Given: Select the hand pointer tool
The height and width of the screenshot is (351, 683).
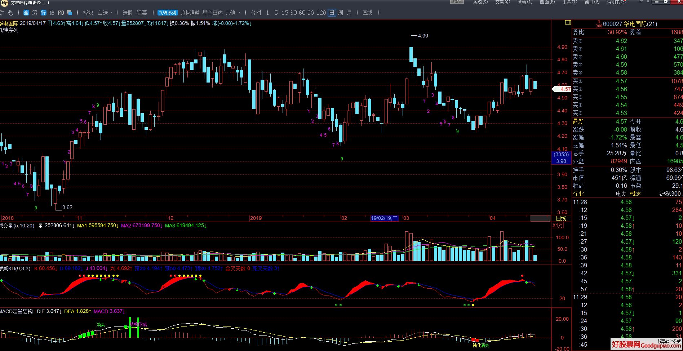Looking at the screenshot, I should click(10, 13).
